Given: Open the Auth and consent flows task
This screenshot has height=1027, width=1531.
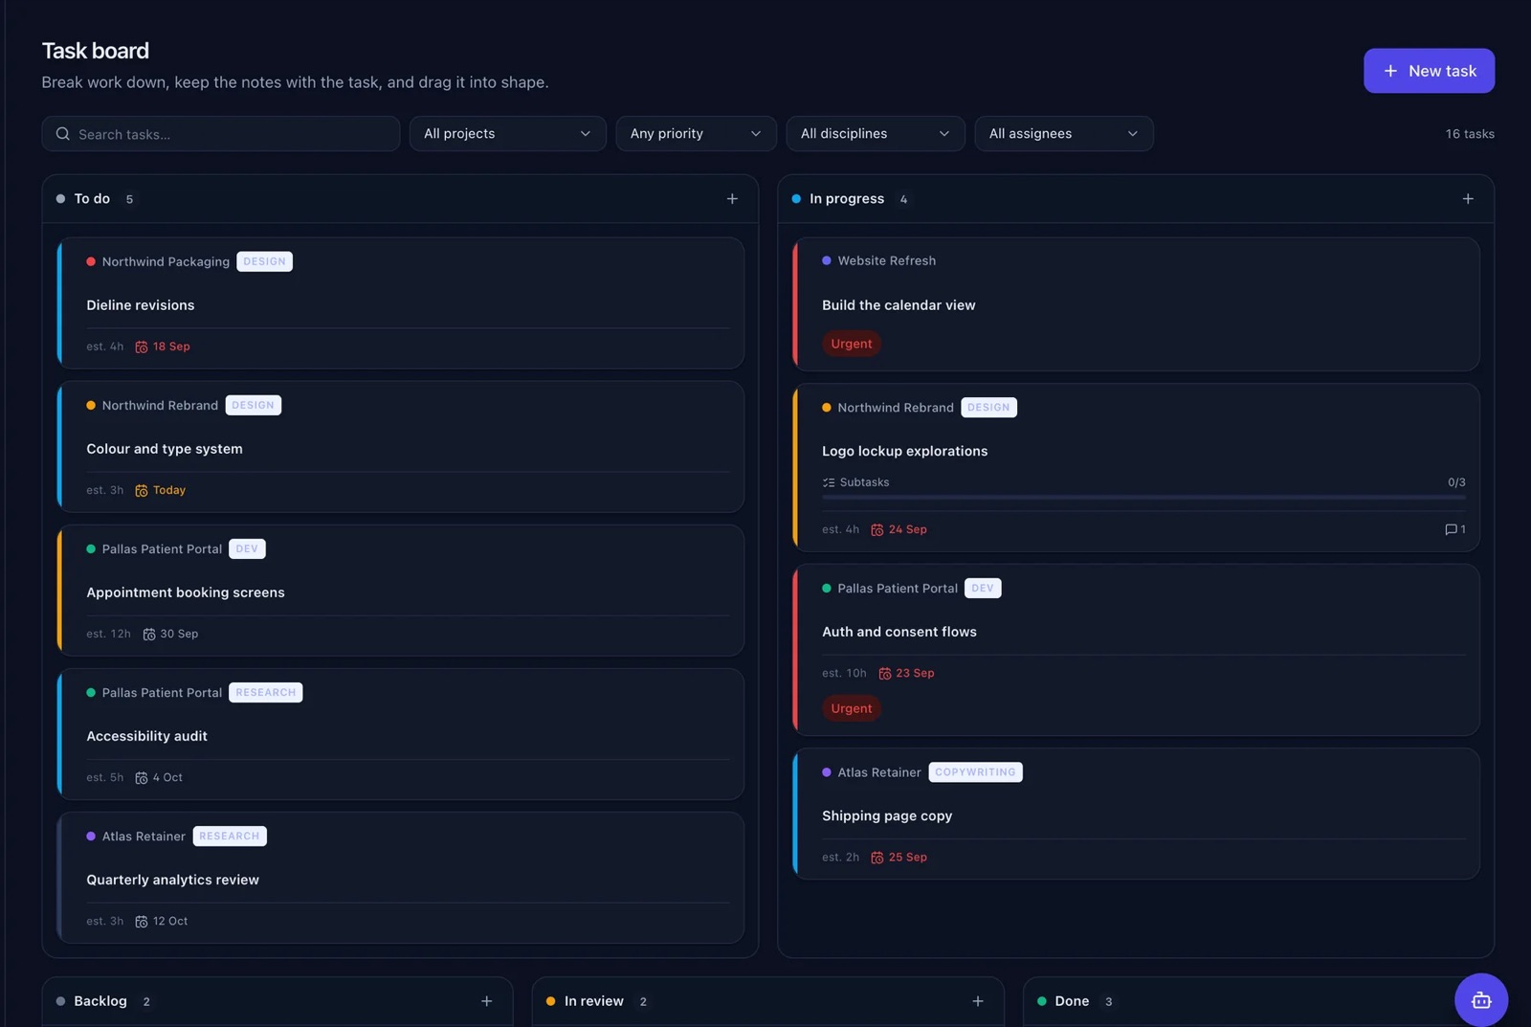Looking at the screenshot, I should coord(1136,650).
